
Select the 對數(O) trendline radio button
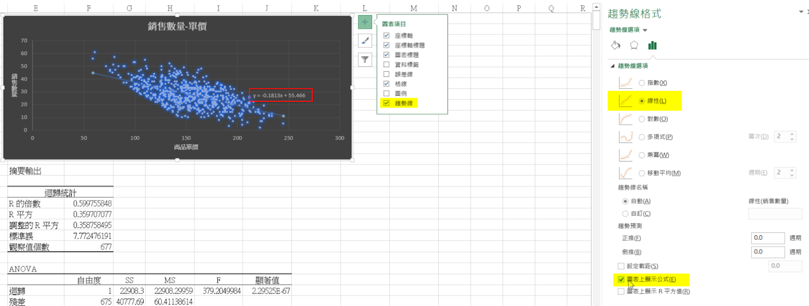(642, 119)
